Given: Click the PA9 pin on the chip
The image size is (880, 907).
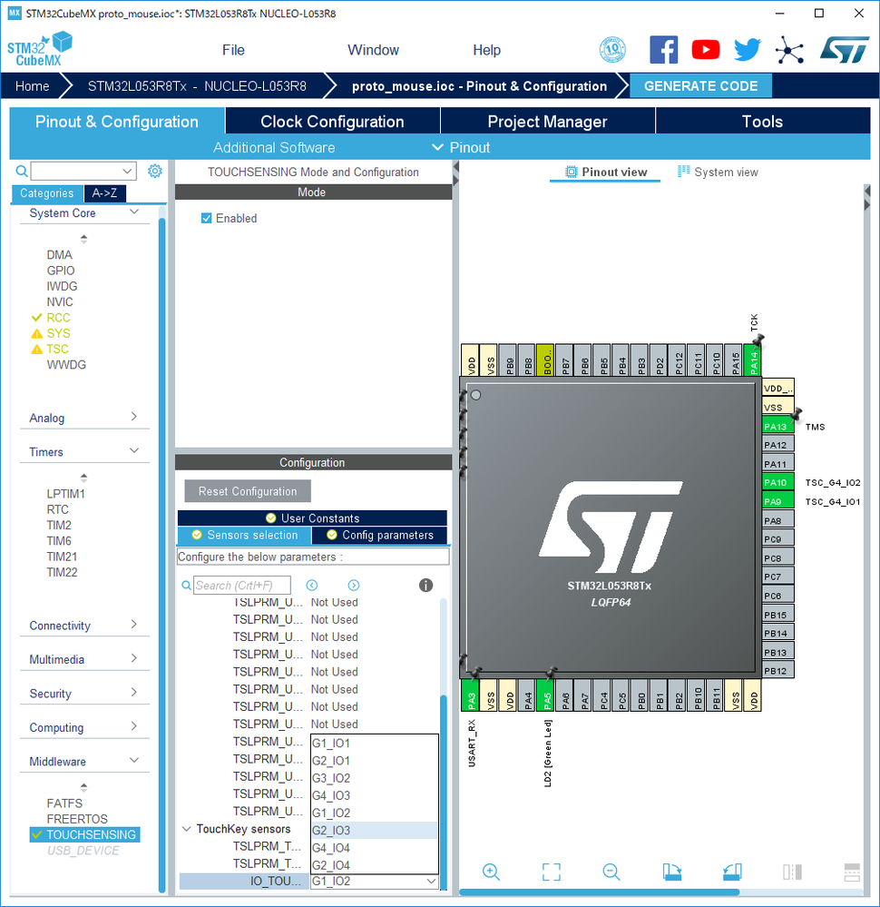Looking at the screenshot, I should click(x=777, y=501).
